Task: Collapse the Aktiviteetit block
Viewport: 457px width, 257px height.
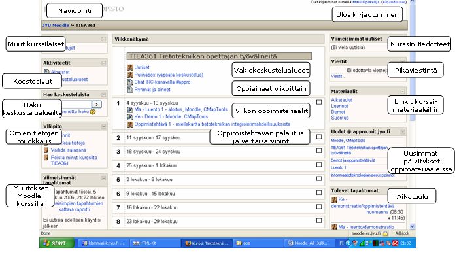Action: [104, 63]
